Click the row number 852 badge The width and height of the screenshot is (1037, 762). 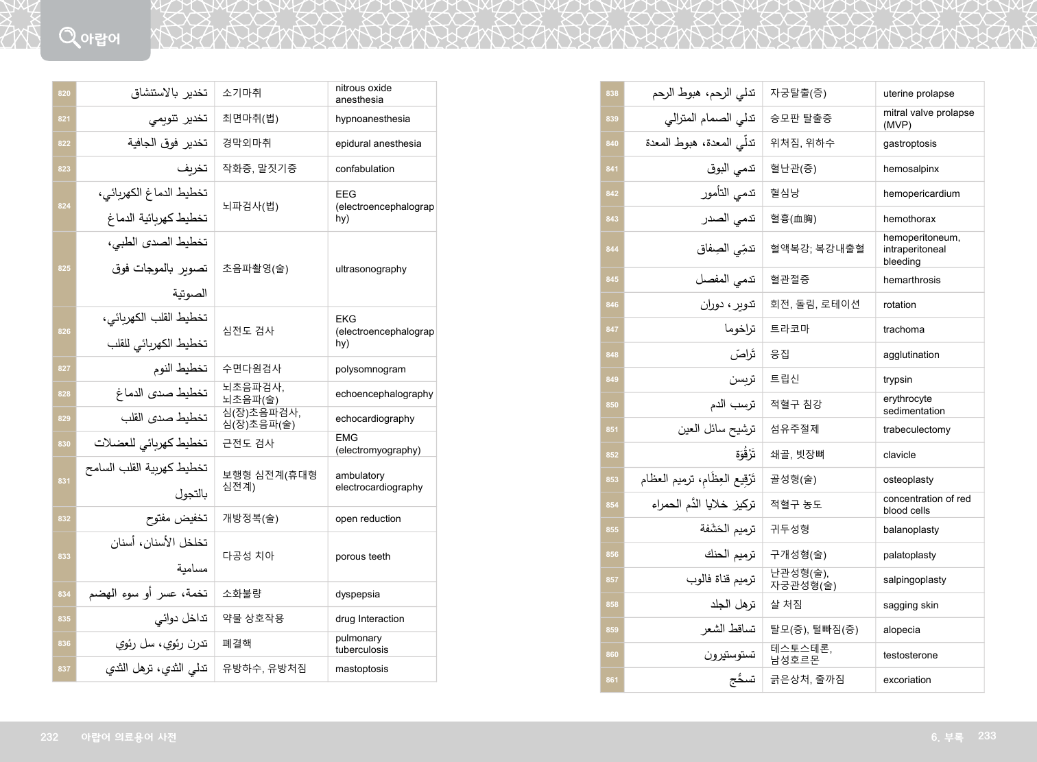coord(612,455)
